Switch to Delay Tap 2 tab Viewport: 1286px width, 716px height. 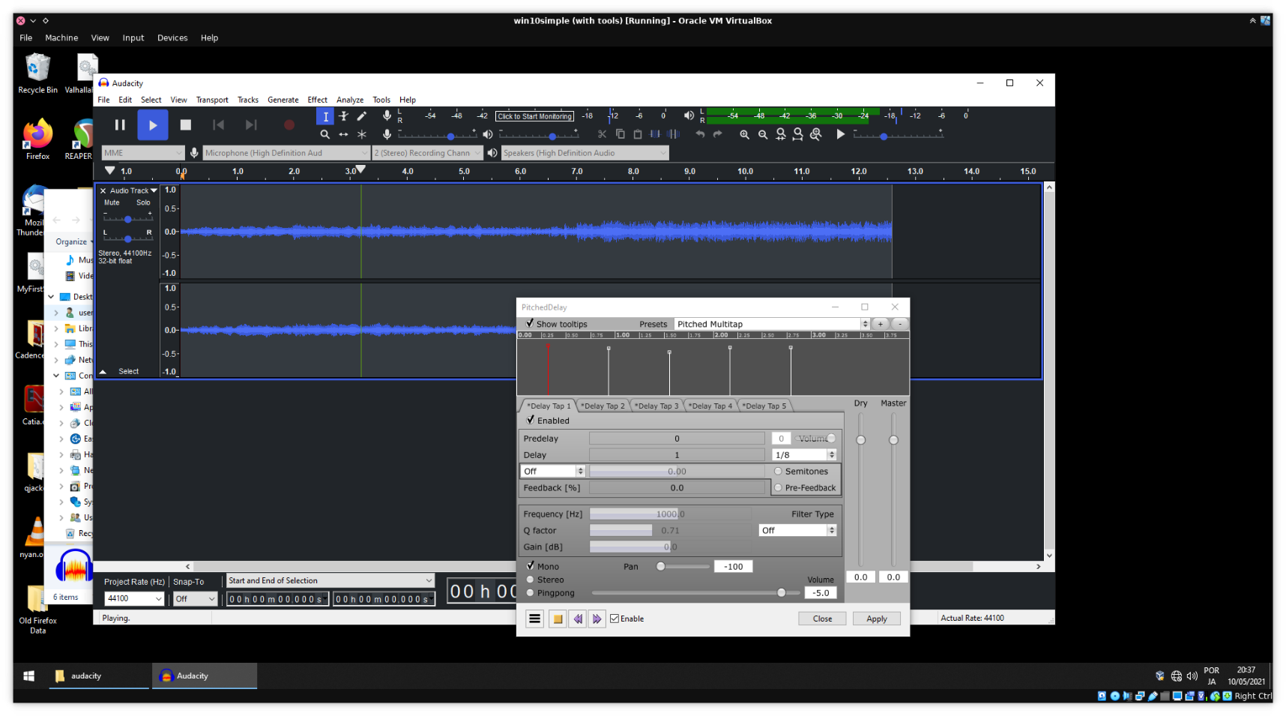603,406
